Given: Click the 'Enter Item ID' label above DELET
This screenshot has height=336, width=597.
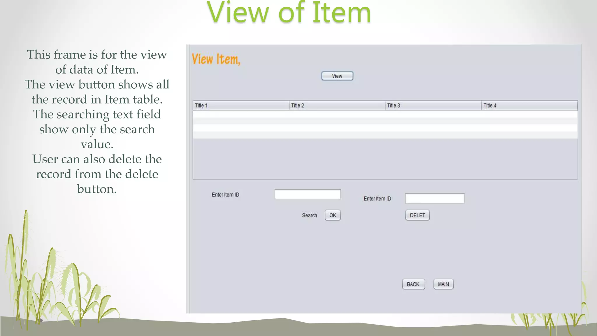Looking at the screenshot, I should click(377, 199).
